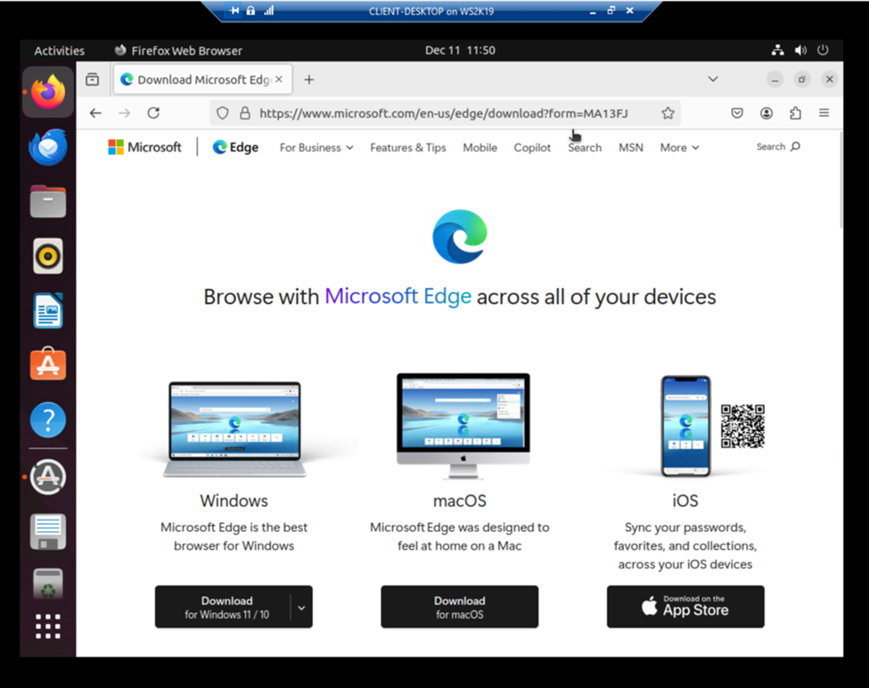Screen dimensions: 869x688
Task: Open the Firefox hamburger application menu
Action: (824, 113)
